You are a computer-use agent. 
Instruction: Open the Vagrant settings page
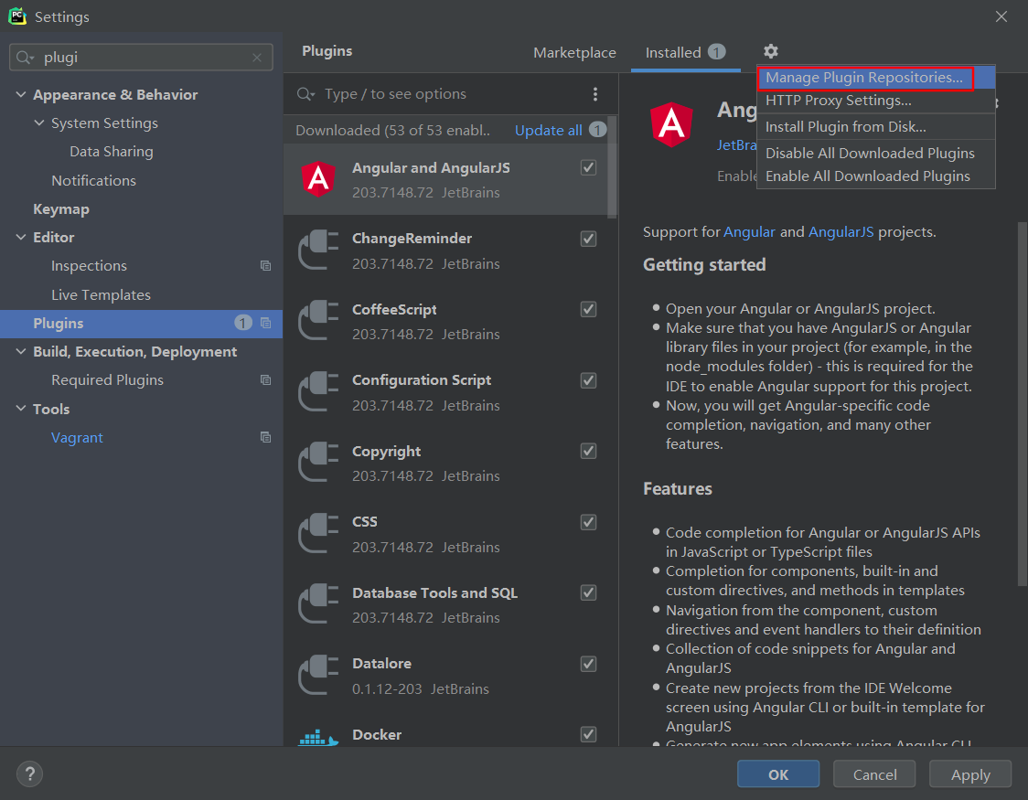click(x=77, y=437)
